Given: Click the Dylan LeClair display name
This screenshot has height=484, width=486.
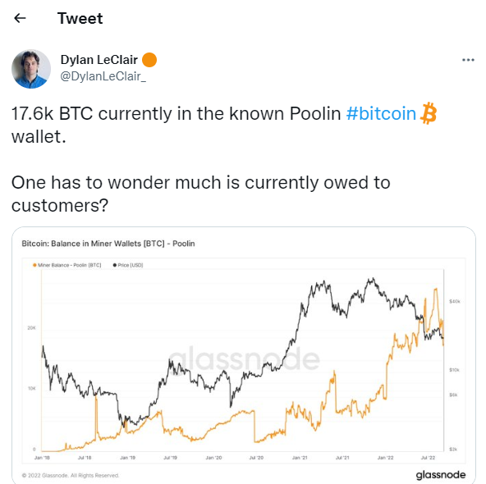Looking at the screenshot, I should (99, 60).
